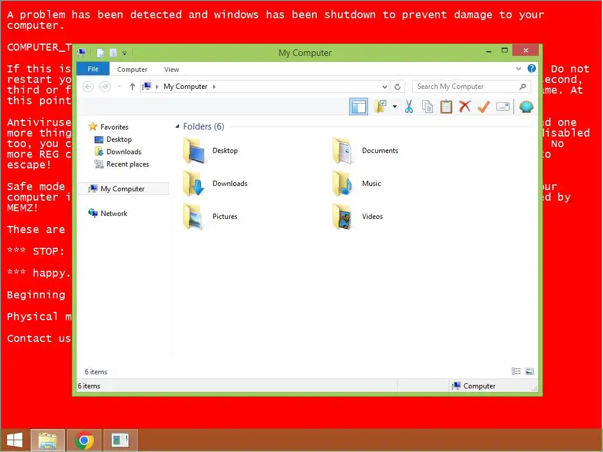This screenshot has height=452, width=603.
Task: Select Favorites in the navigation pane
Action: (x=108, y=127)
